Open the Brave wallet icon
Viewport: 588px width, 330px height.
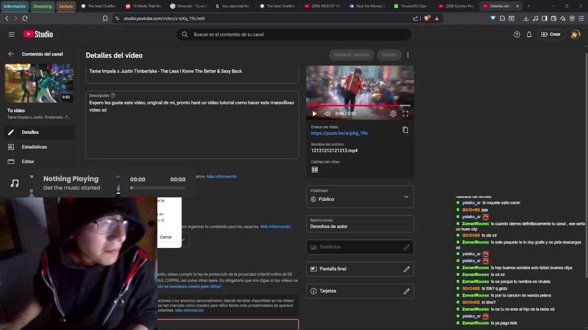(554, 18)
